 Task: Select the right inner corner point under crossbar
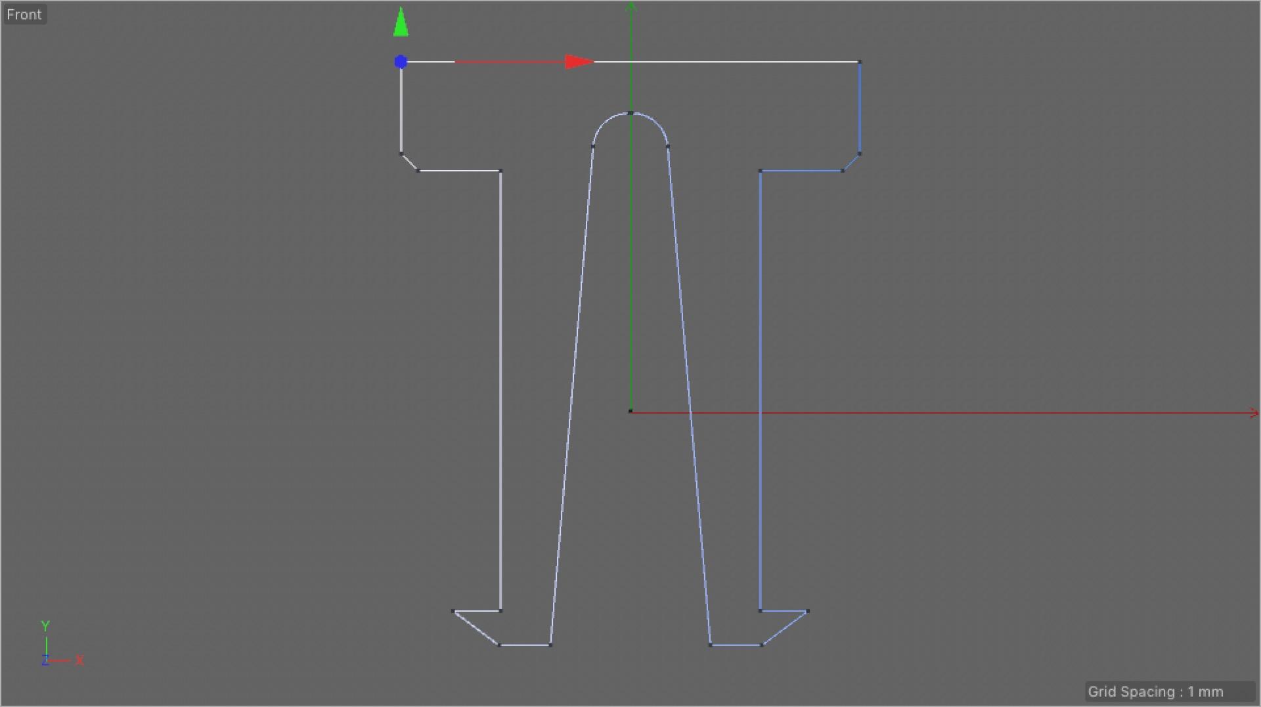760,171
